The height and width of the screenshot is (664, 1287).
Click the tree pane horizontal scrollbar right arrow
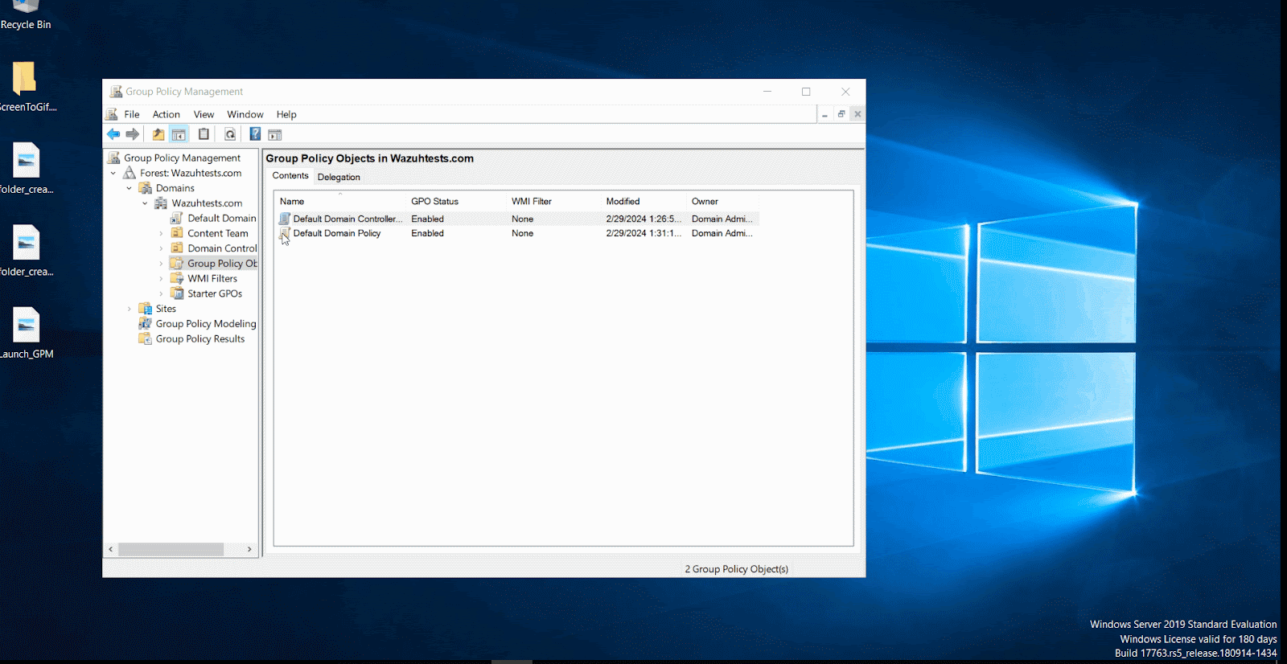pos(249,549)
